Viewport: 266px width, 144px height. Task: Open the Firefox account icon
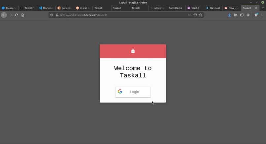pyautogui.click(x=248, y=15)
